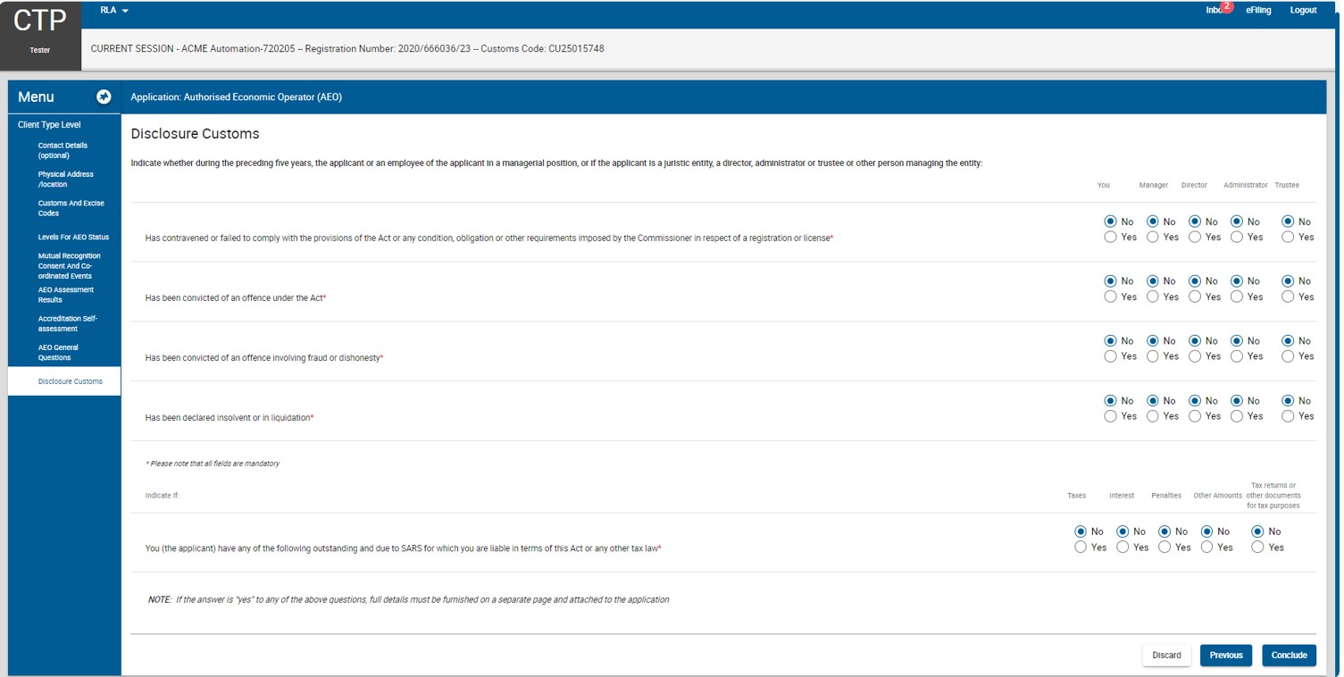1344x677 pixels.
Task: Click the Previous button
Action: click(1226, 655)
